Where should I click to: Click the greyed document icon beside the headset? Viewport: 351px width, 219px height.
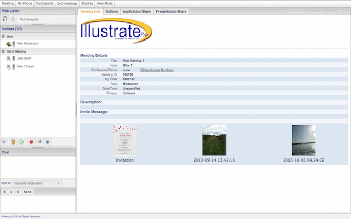point(13,19)
